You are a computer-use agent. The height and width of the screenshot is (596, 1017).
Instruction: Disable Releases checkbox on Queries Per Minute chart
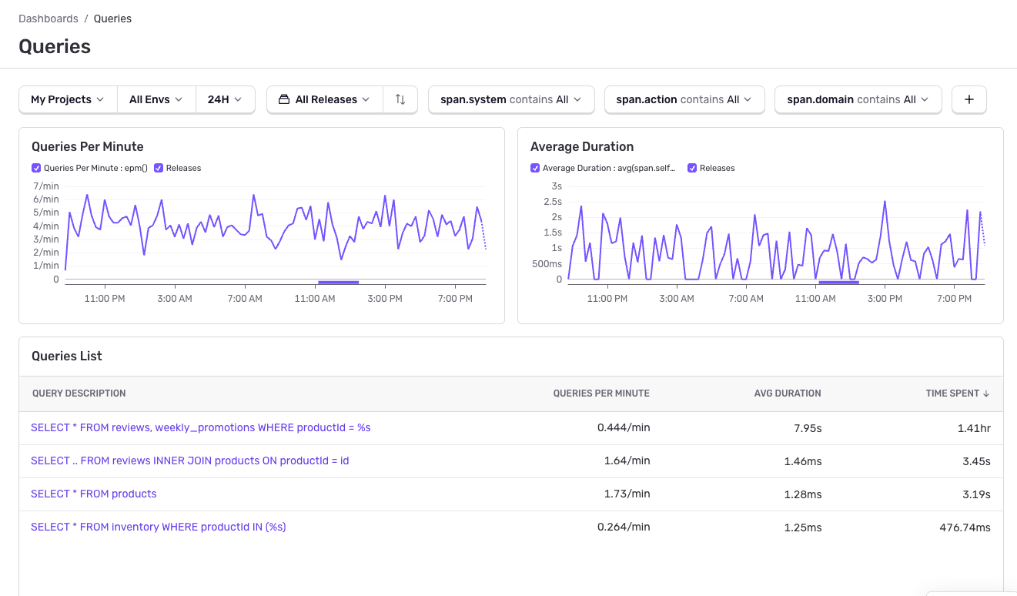tap(159, 168)
